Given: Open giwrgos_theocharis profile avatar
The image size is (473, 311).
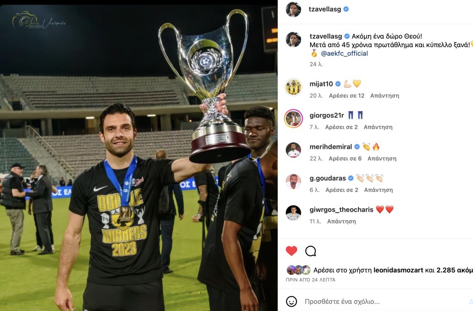Looking at the screenshot, I should pyautogui.click(x=293, y=213).
